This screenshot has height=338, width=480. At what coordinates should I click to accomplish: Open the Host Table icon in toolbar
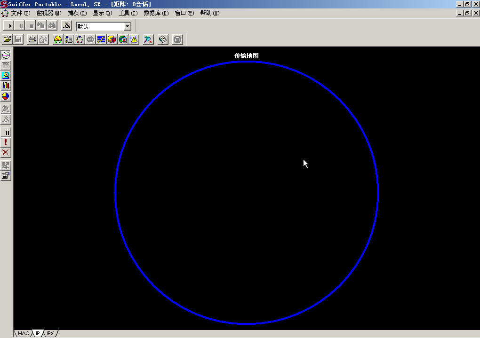click(x=68, y=39)
